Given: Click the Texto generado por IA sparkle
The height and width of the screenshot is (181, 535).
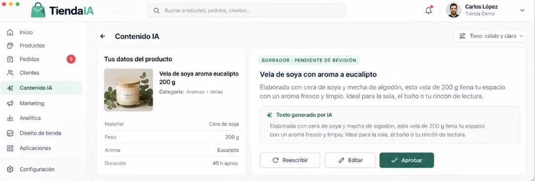Looking at the screenshot, I should pos(269,115).
